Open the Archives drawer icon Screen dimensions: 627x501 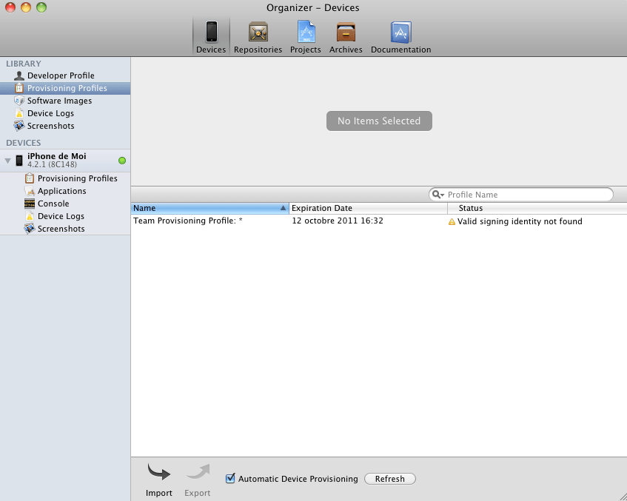tap(346, 32)
